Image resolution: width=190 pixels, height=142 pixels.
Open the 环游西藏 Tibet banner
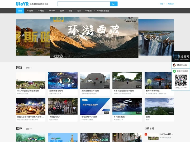click(94, 37)
